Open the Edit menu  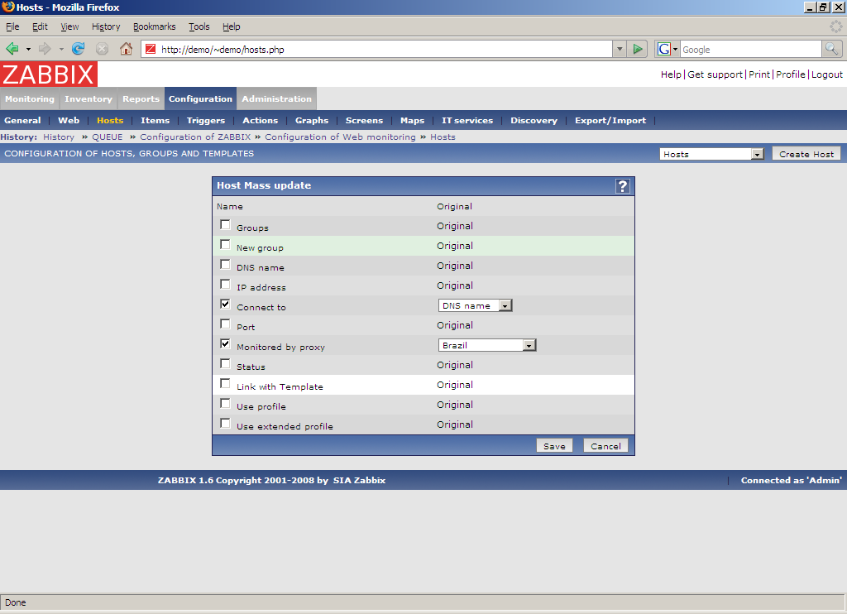point(40,26)
